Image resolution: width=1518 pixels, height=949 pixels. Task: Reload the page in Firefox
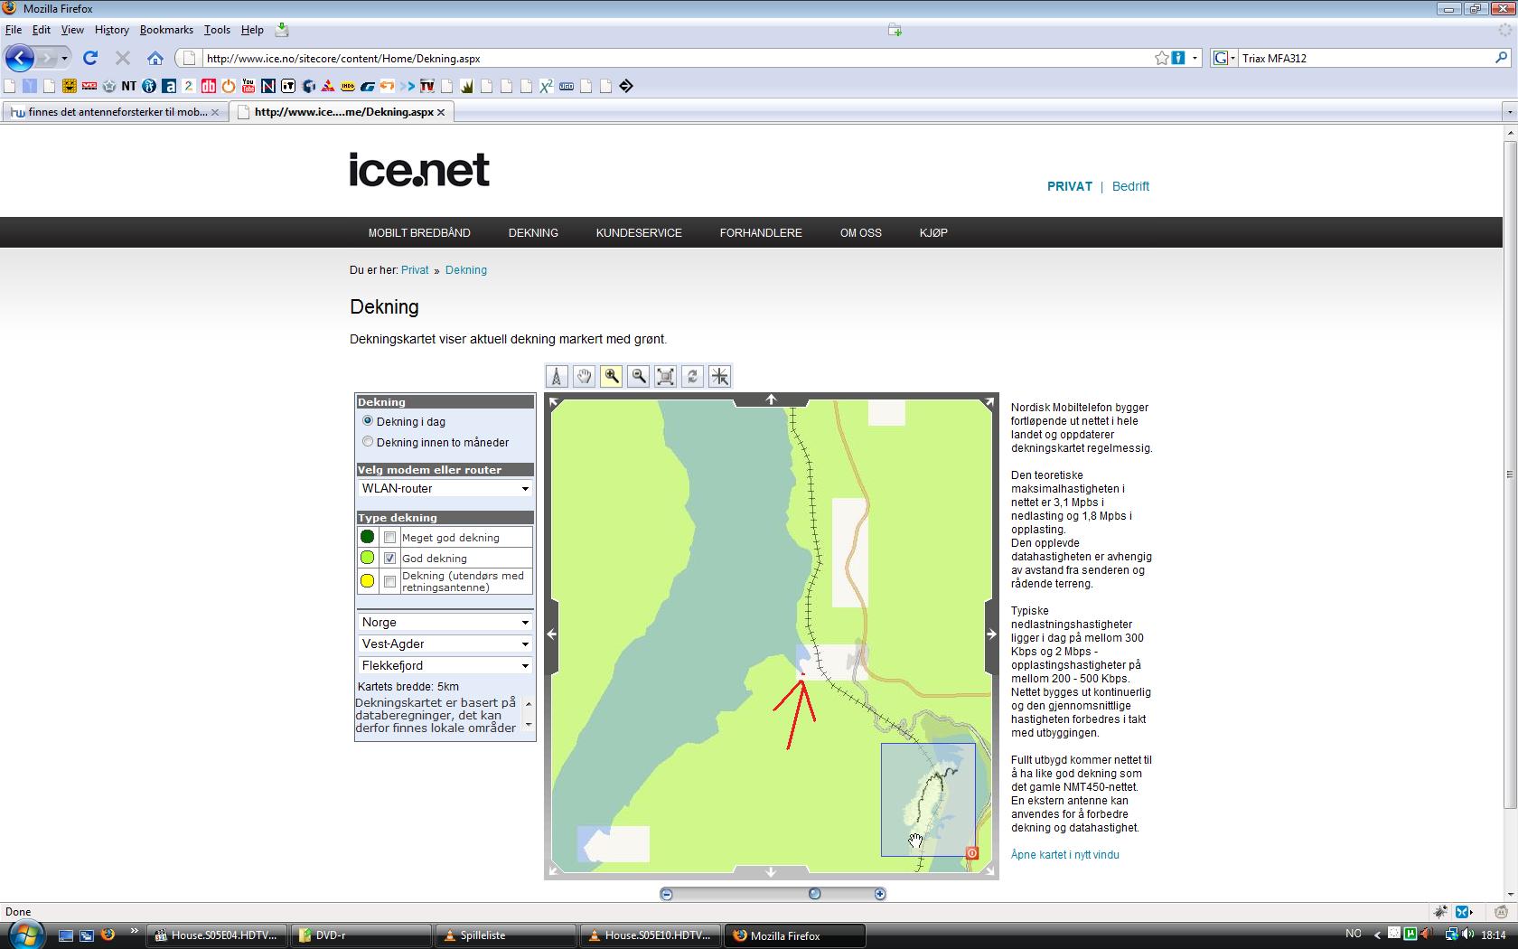tap(90, 58)
